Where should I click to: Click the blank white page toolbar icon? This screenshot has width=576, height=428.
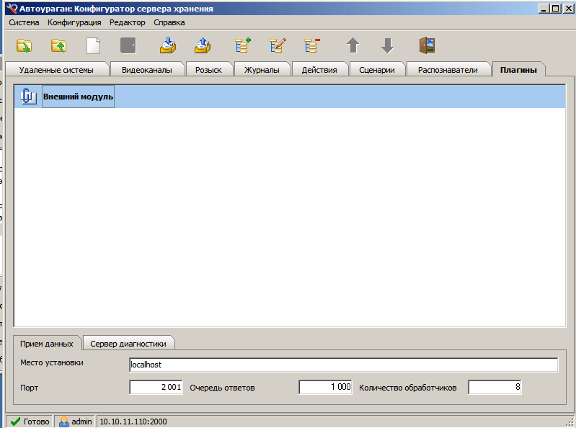[x=94, y=46]
